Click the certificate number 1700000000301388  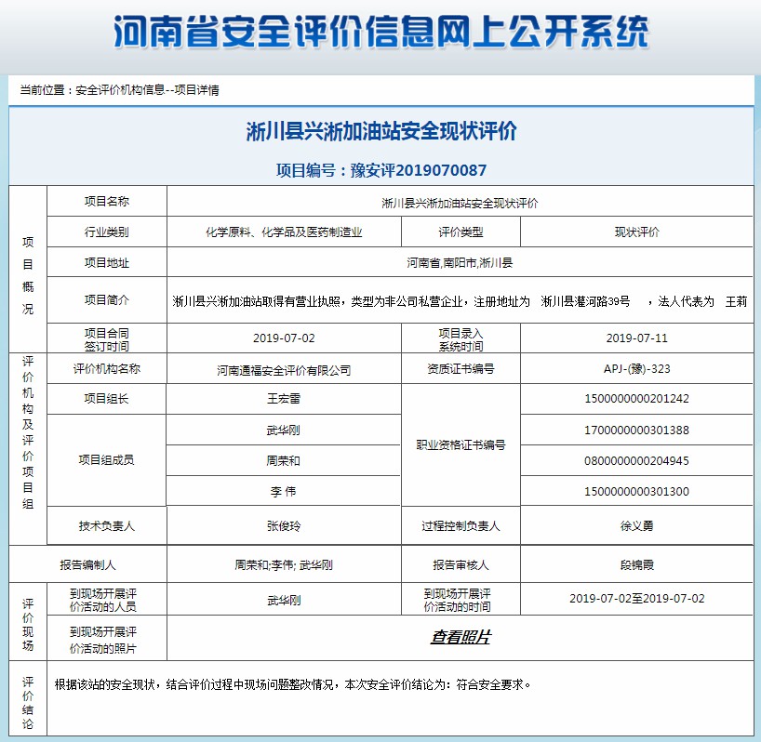pos(636,431)
